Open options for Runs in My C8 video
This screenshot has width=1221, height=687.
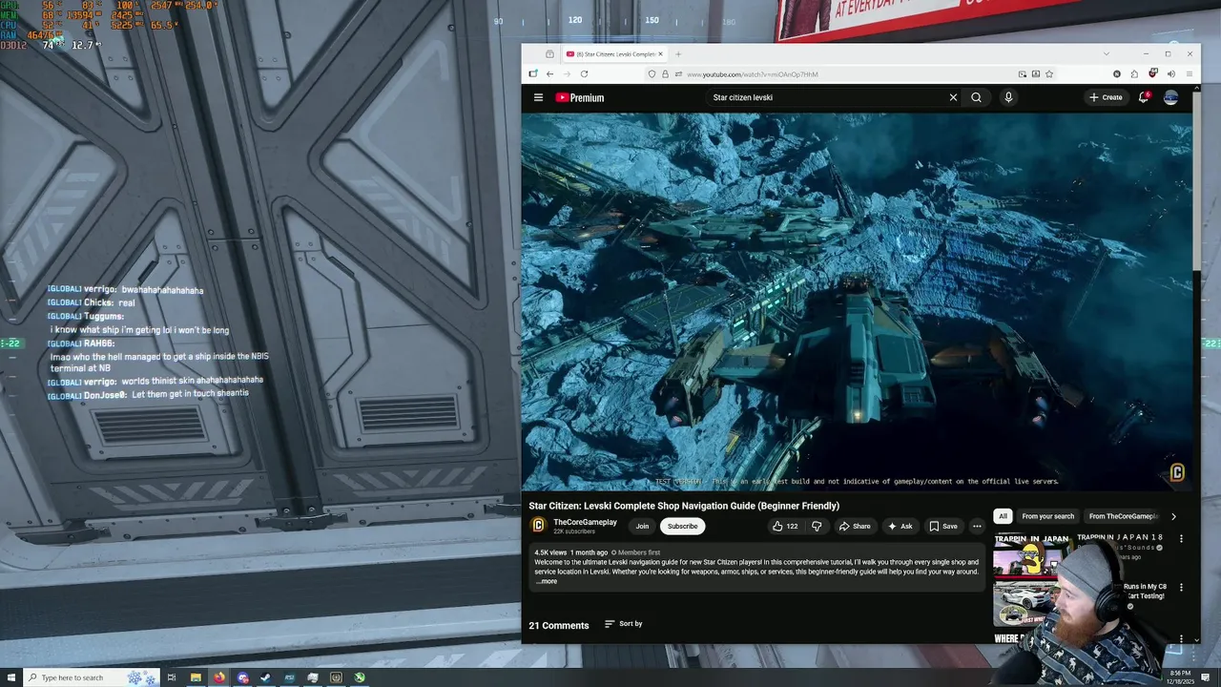(1181, 588)
